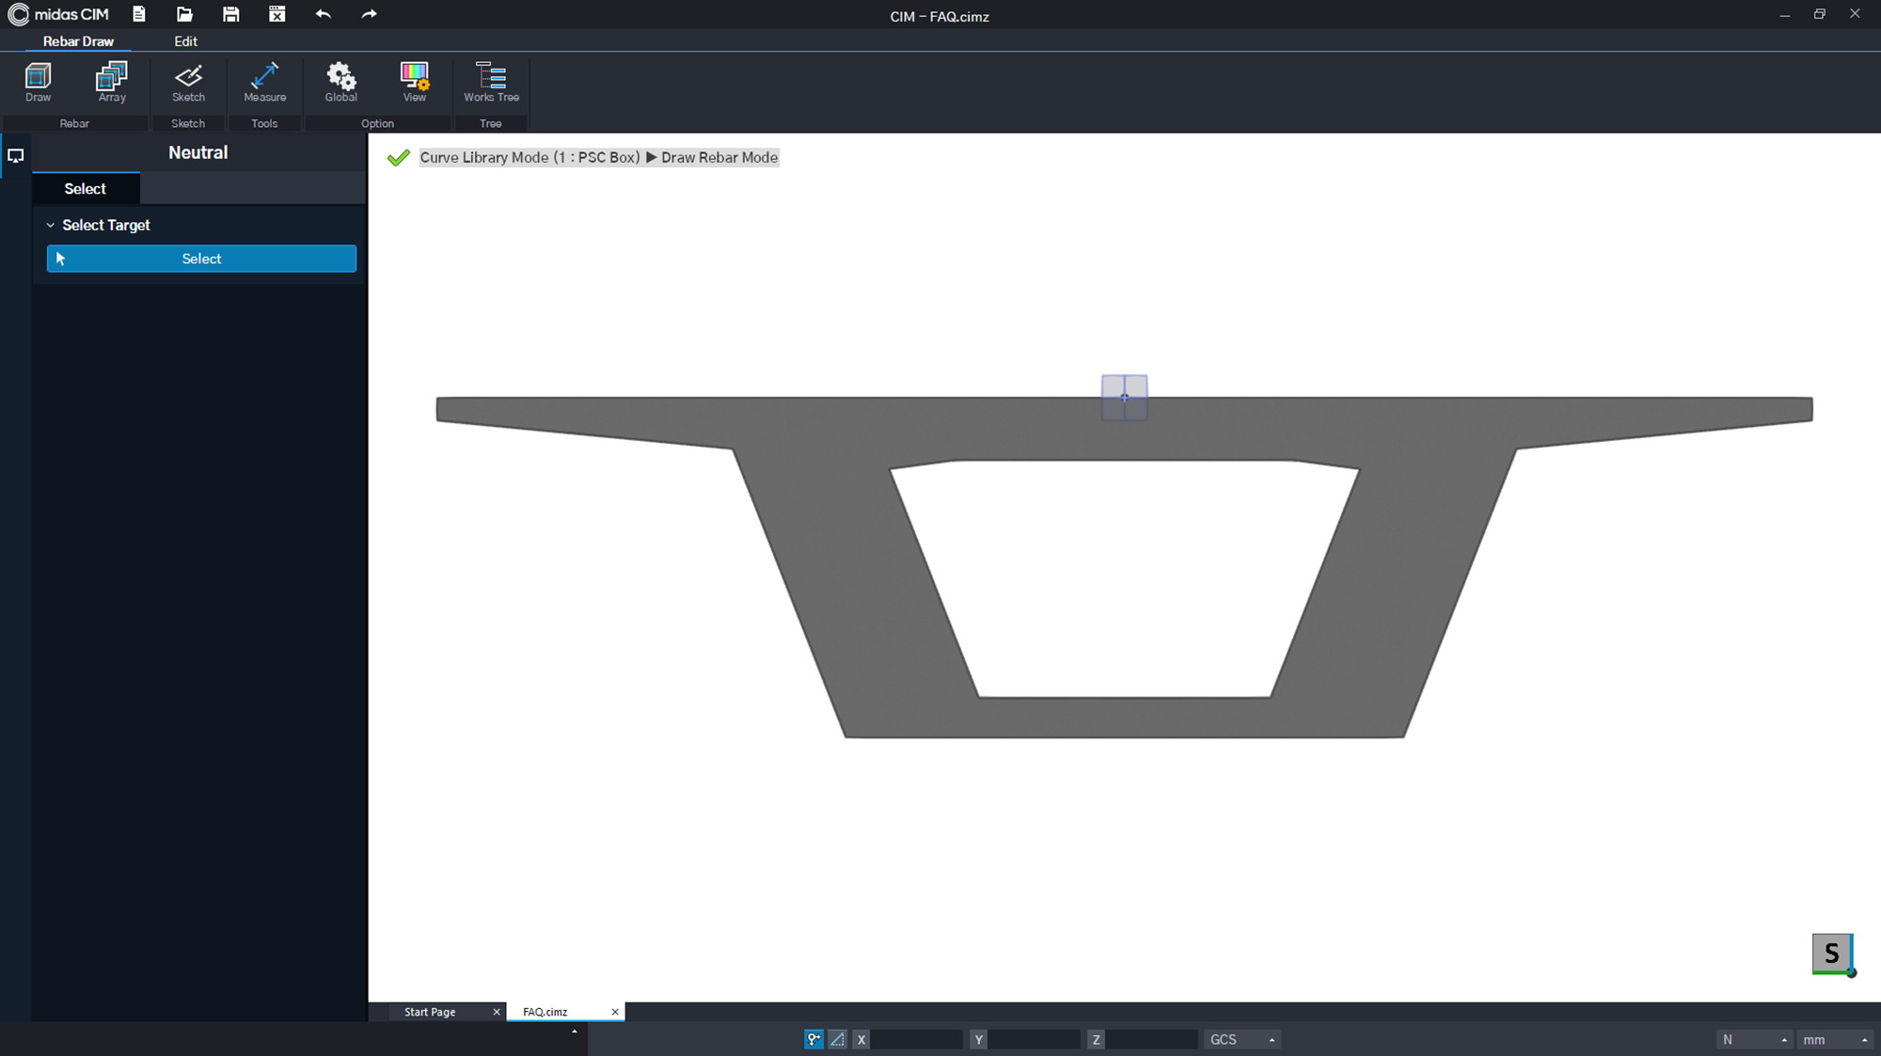
Task: Switch to the Rebar Draw ribbon tab
Action: click(78, 41)
